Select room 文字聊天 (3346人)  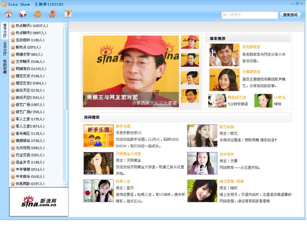tap(30, 62)
